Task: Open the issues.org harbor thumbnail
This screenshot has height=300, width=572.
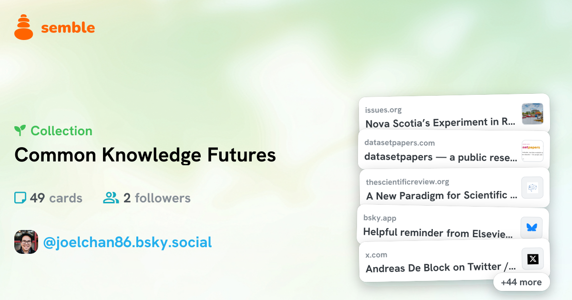Action: tap(532, 114)
